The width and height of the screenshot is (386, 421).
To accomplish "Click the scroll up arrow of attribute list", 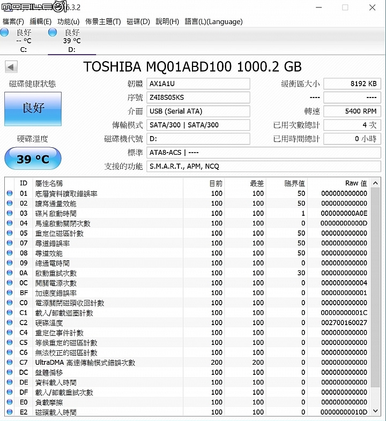I will pos(375,183).
